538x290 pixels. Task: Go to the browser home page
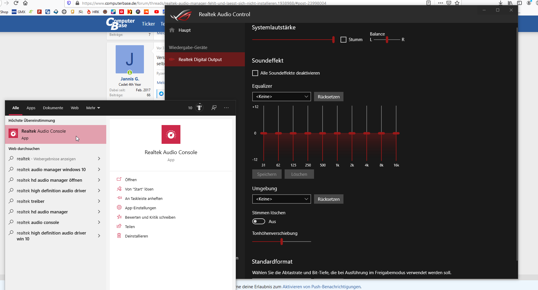coord(25,3)
